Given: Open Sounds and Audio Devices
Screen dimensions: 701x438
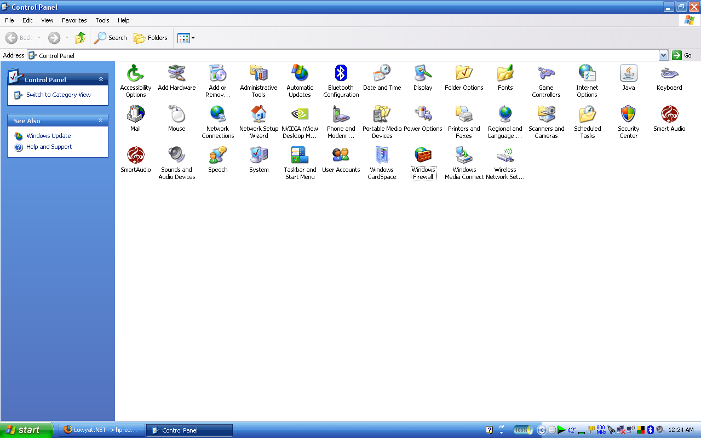Looking at the screenshot, I should click(176, 156).
